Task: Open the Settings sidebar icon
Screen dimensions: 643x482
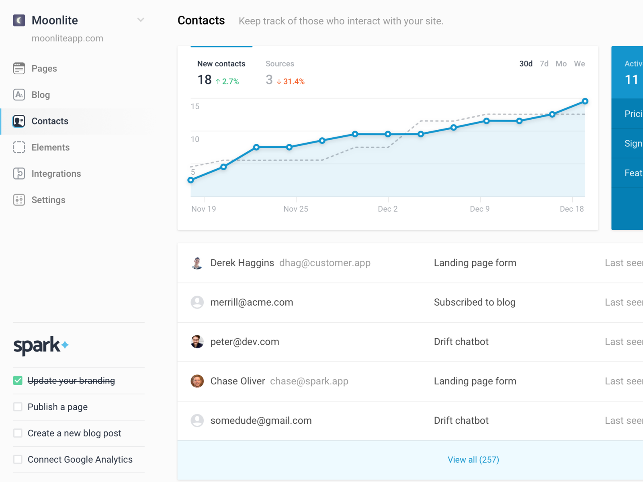Action: tap(19, 200)
